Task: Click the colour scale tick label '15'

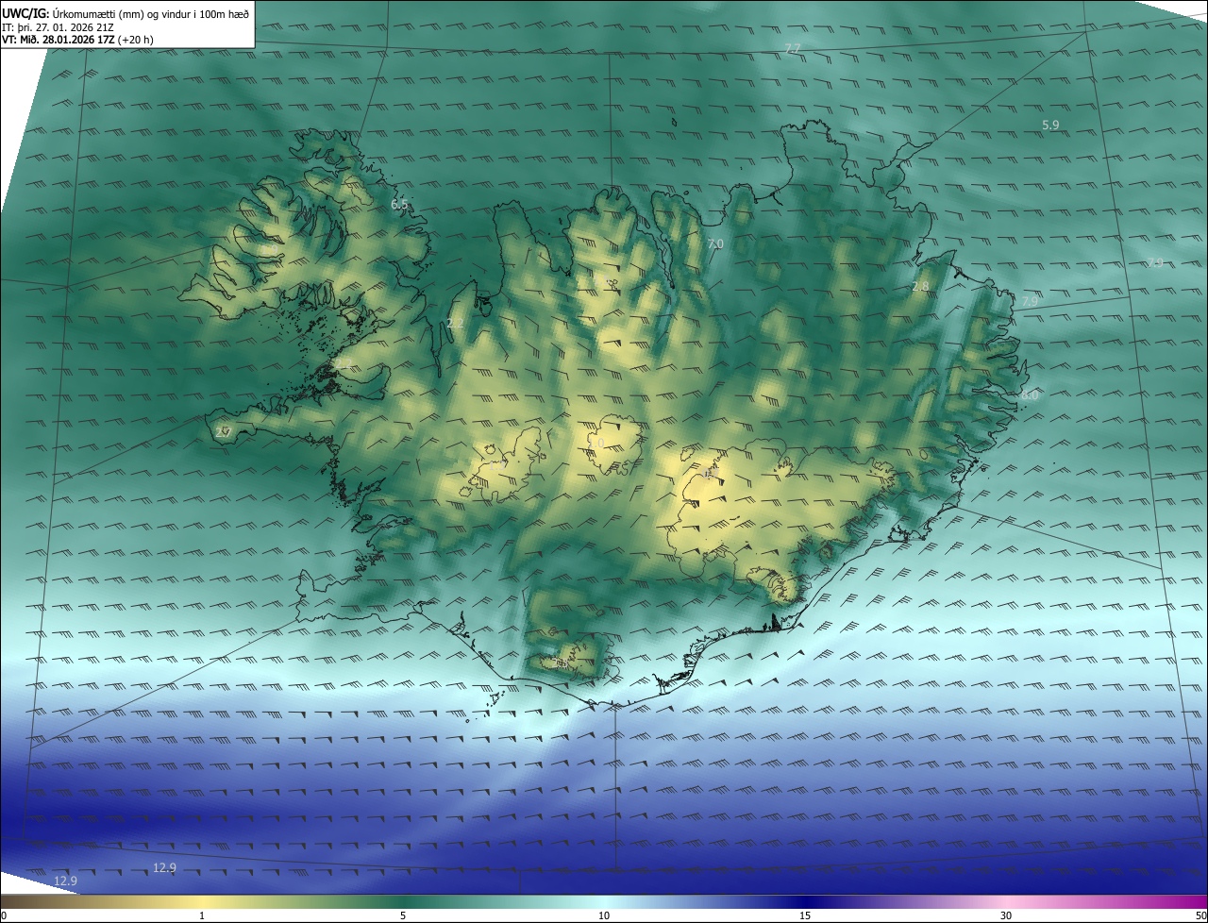Action: point(805,915)
